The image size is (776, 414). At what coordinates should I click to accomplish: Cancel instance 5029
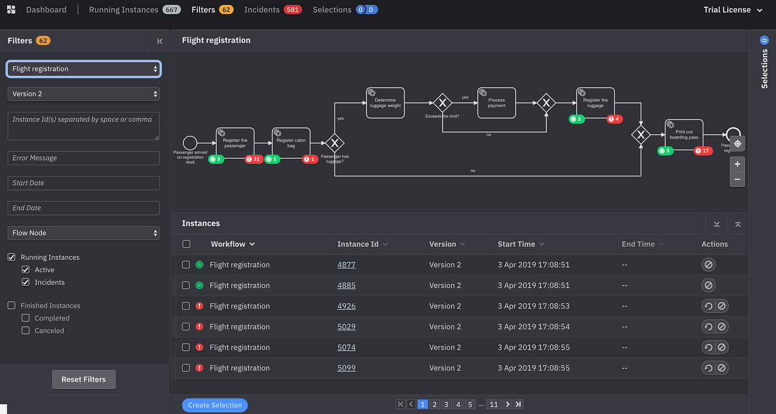pyautogui.click(x=722, y=326)
